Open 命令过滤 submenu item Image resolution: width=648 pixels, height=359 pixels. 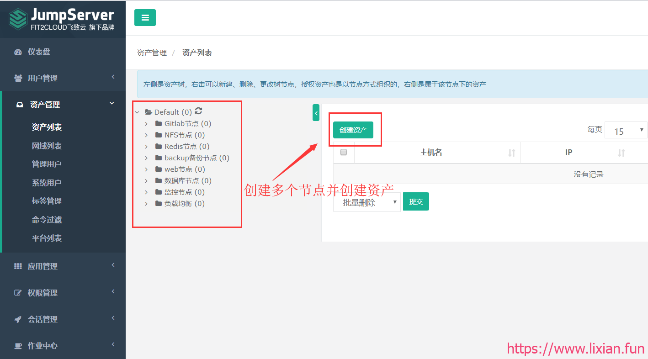[47, 220]
